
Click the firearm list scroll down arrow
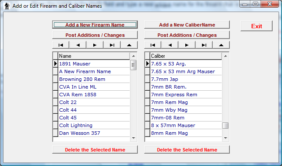coord(134,138)
